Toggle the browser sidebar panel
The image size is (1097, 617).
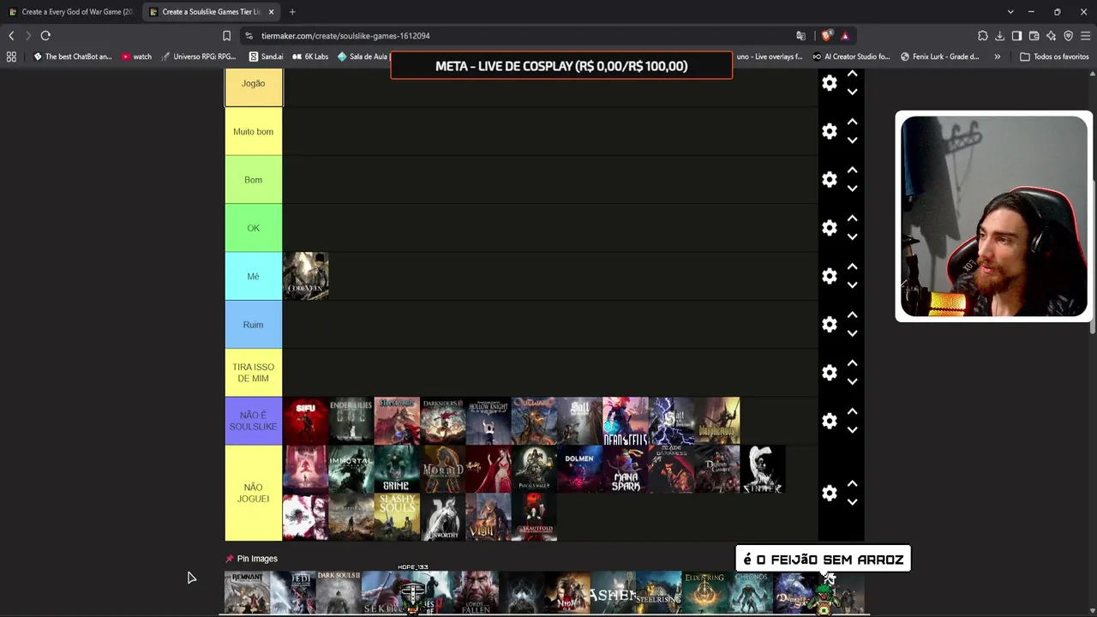(1016, 36)
